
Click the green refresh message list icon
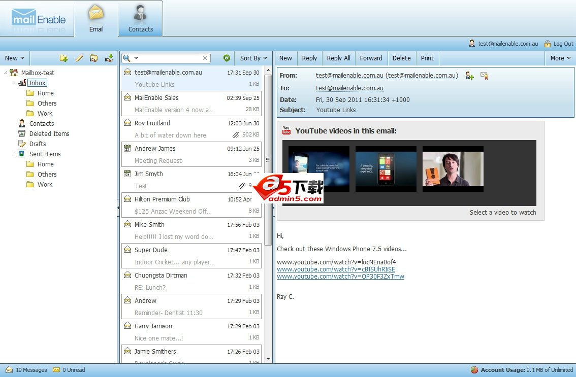click(227, 58)
